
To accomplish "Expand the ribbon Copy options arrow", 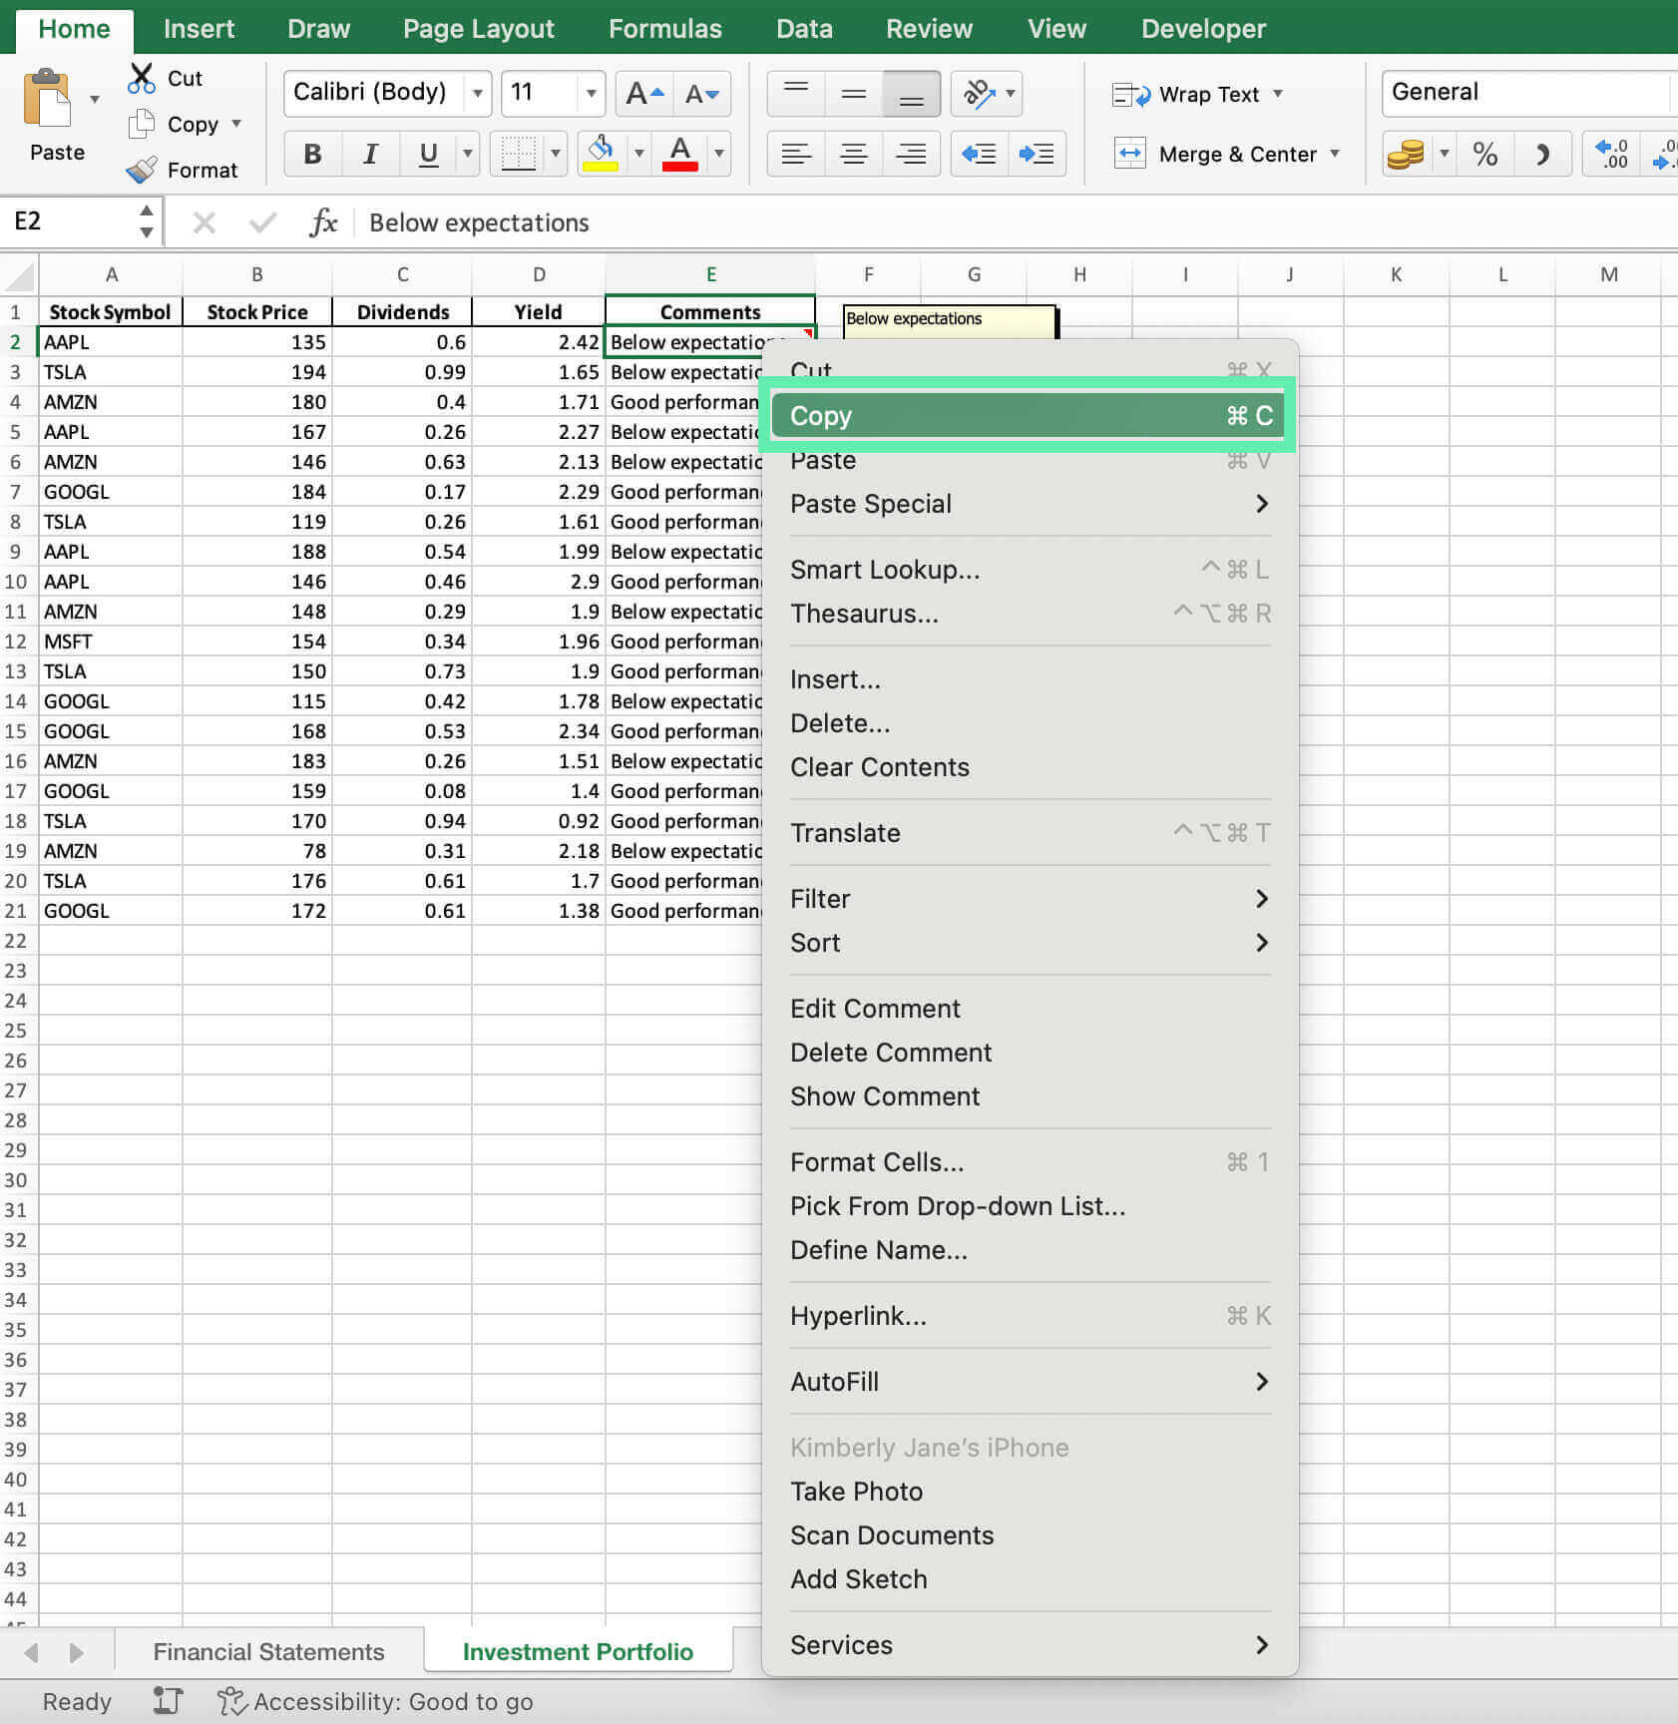I will 236,124.
